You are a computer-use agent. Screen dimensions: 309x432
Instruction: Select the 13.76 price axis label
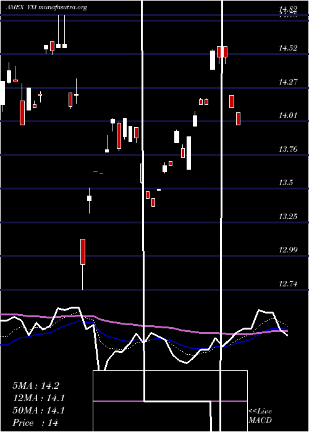(288, 149)
